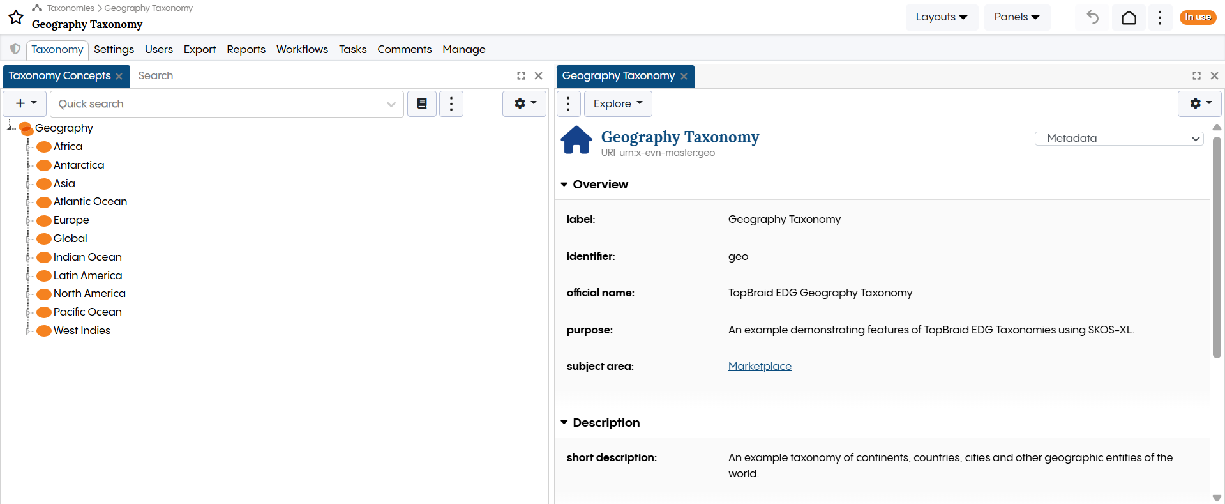Select Indian Ocean in the tree
The image size is (1225, 504).
pos(87,257)
